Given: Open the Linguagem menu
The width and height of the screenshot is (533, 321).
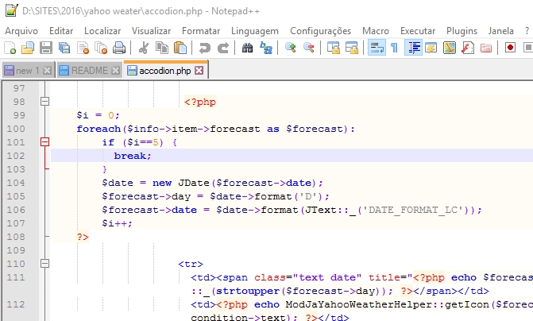Looking at the screenshot, I should (x=254, y=30).
